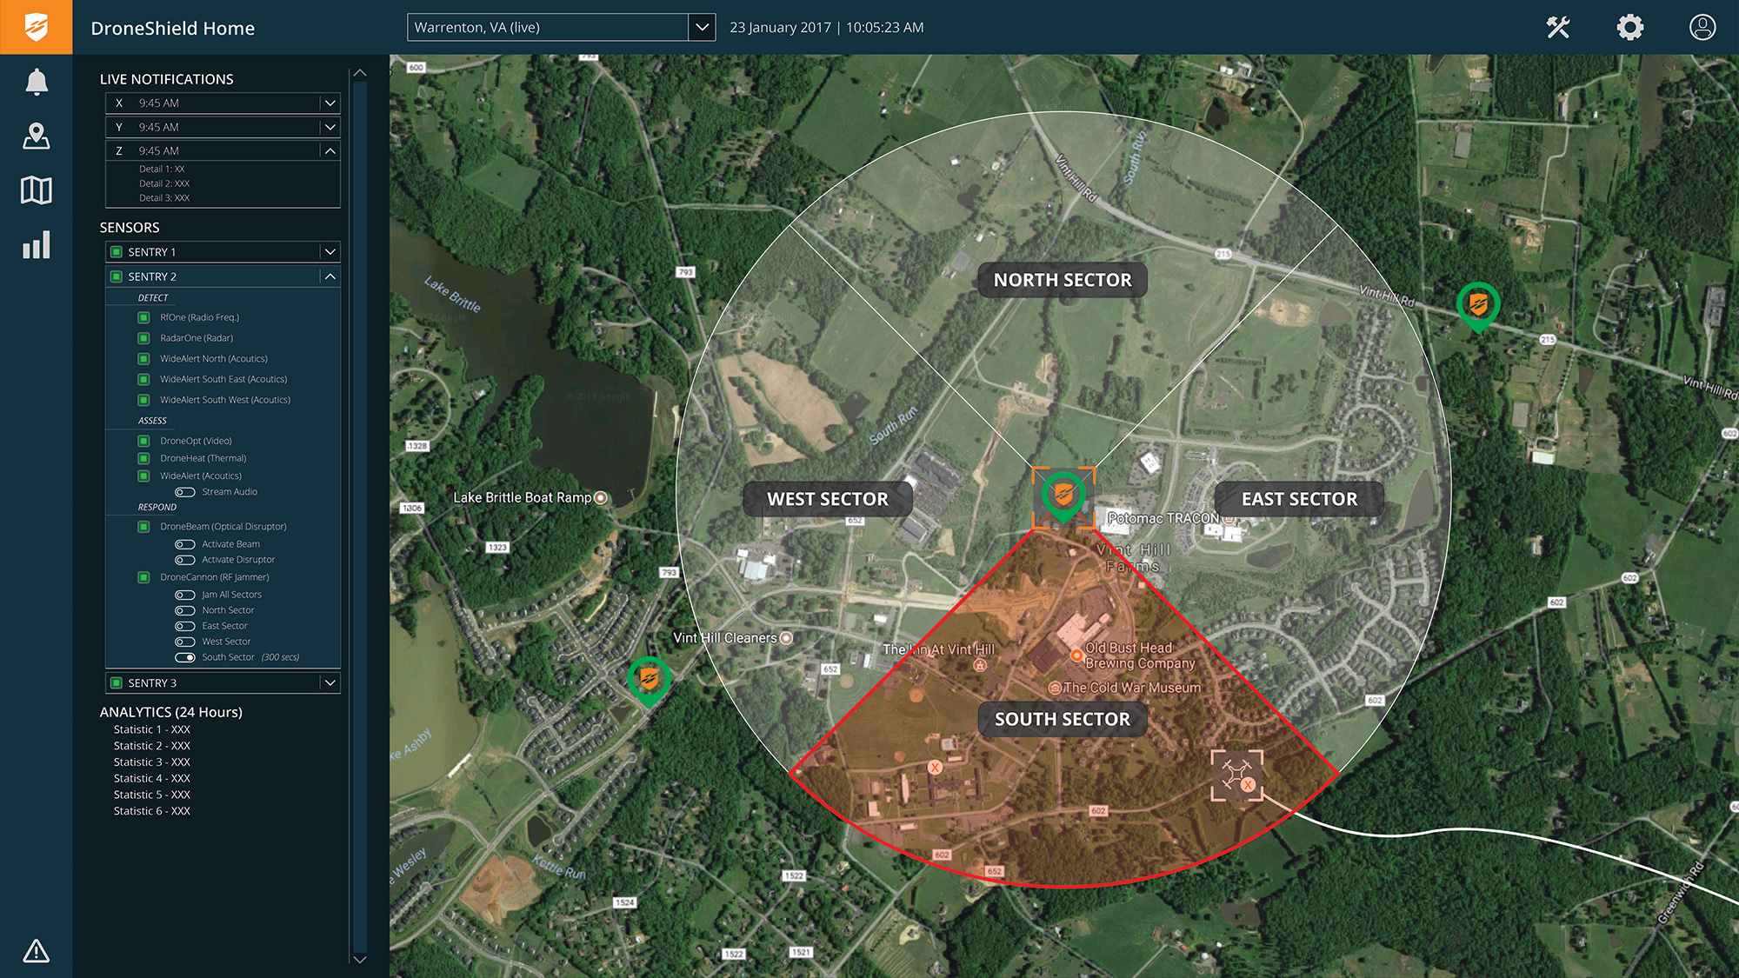Open the settings gear icon
Viewport: 1739px width, 978px height.
coord(1630,28)
